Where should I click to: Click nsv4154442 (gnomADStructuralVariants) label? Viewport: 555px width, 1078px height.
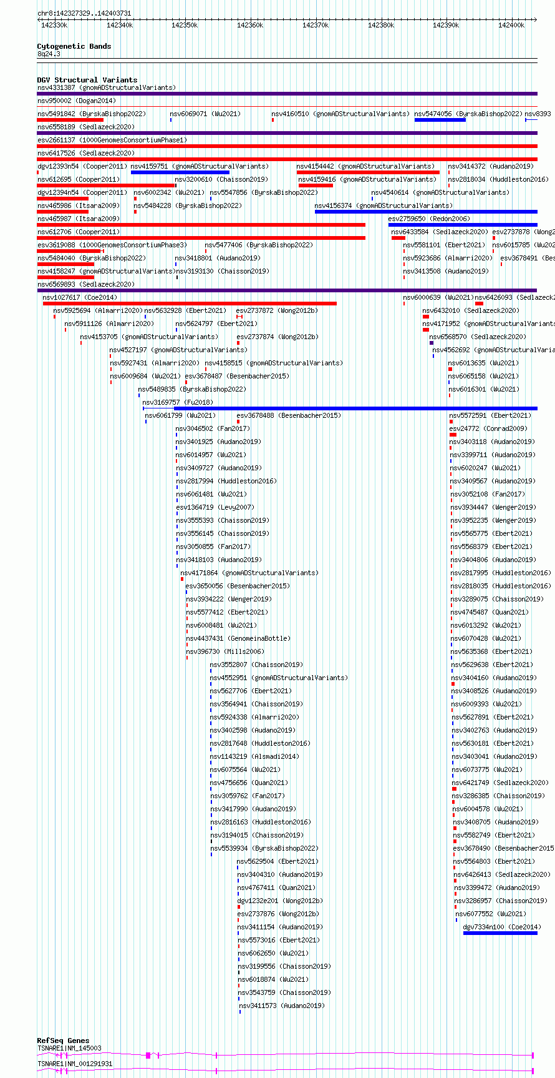click(x=366, y=166)
